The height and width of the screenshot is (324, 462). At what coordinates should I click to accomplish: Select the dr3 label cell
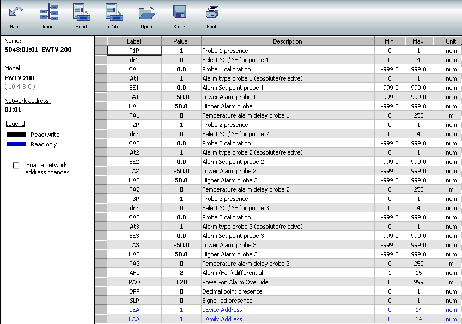tap(135, 208)
